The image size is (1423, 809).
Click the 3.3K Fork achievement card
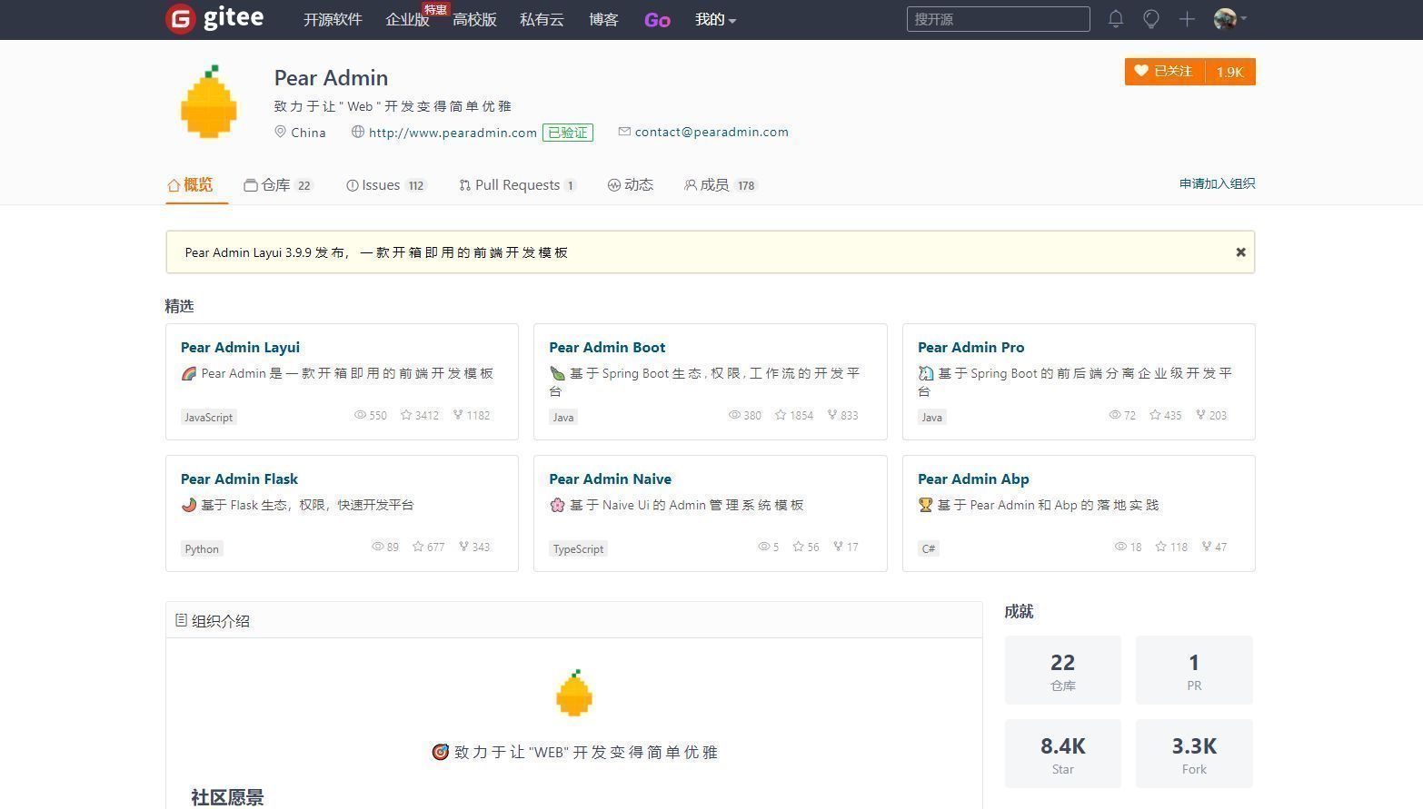click(1194, 754)
